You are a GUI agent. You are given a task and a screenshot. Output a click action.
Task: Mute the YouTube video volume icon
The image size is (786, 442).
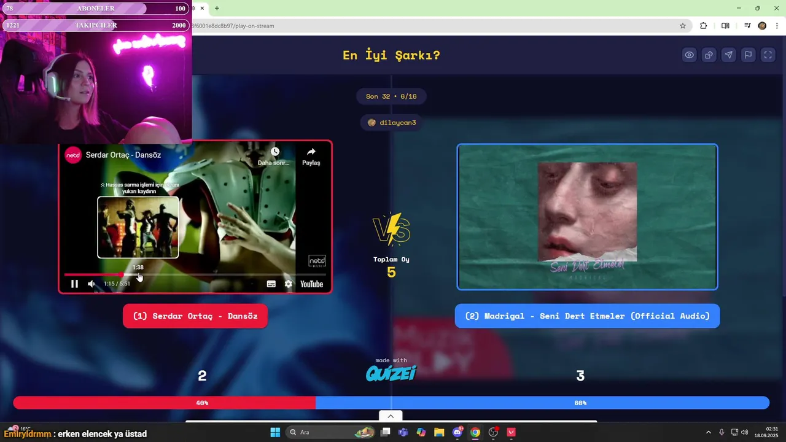tap(91, 284)
